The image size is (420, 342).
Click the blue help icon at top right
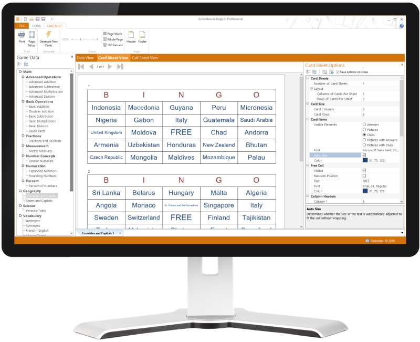[x=402, y=26]
